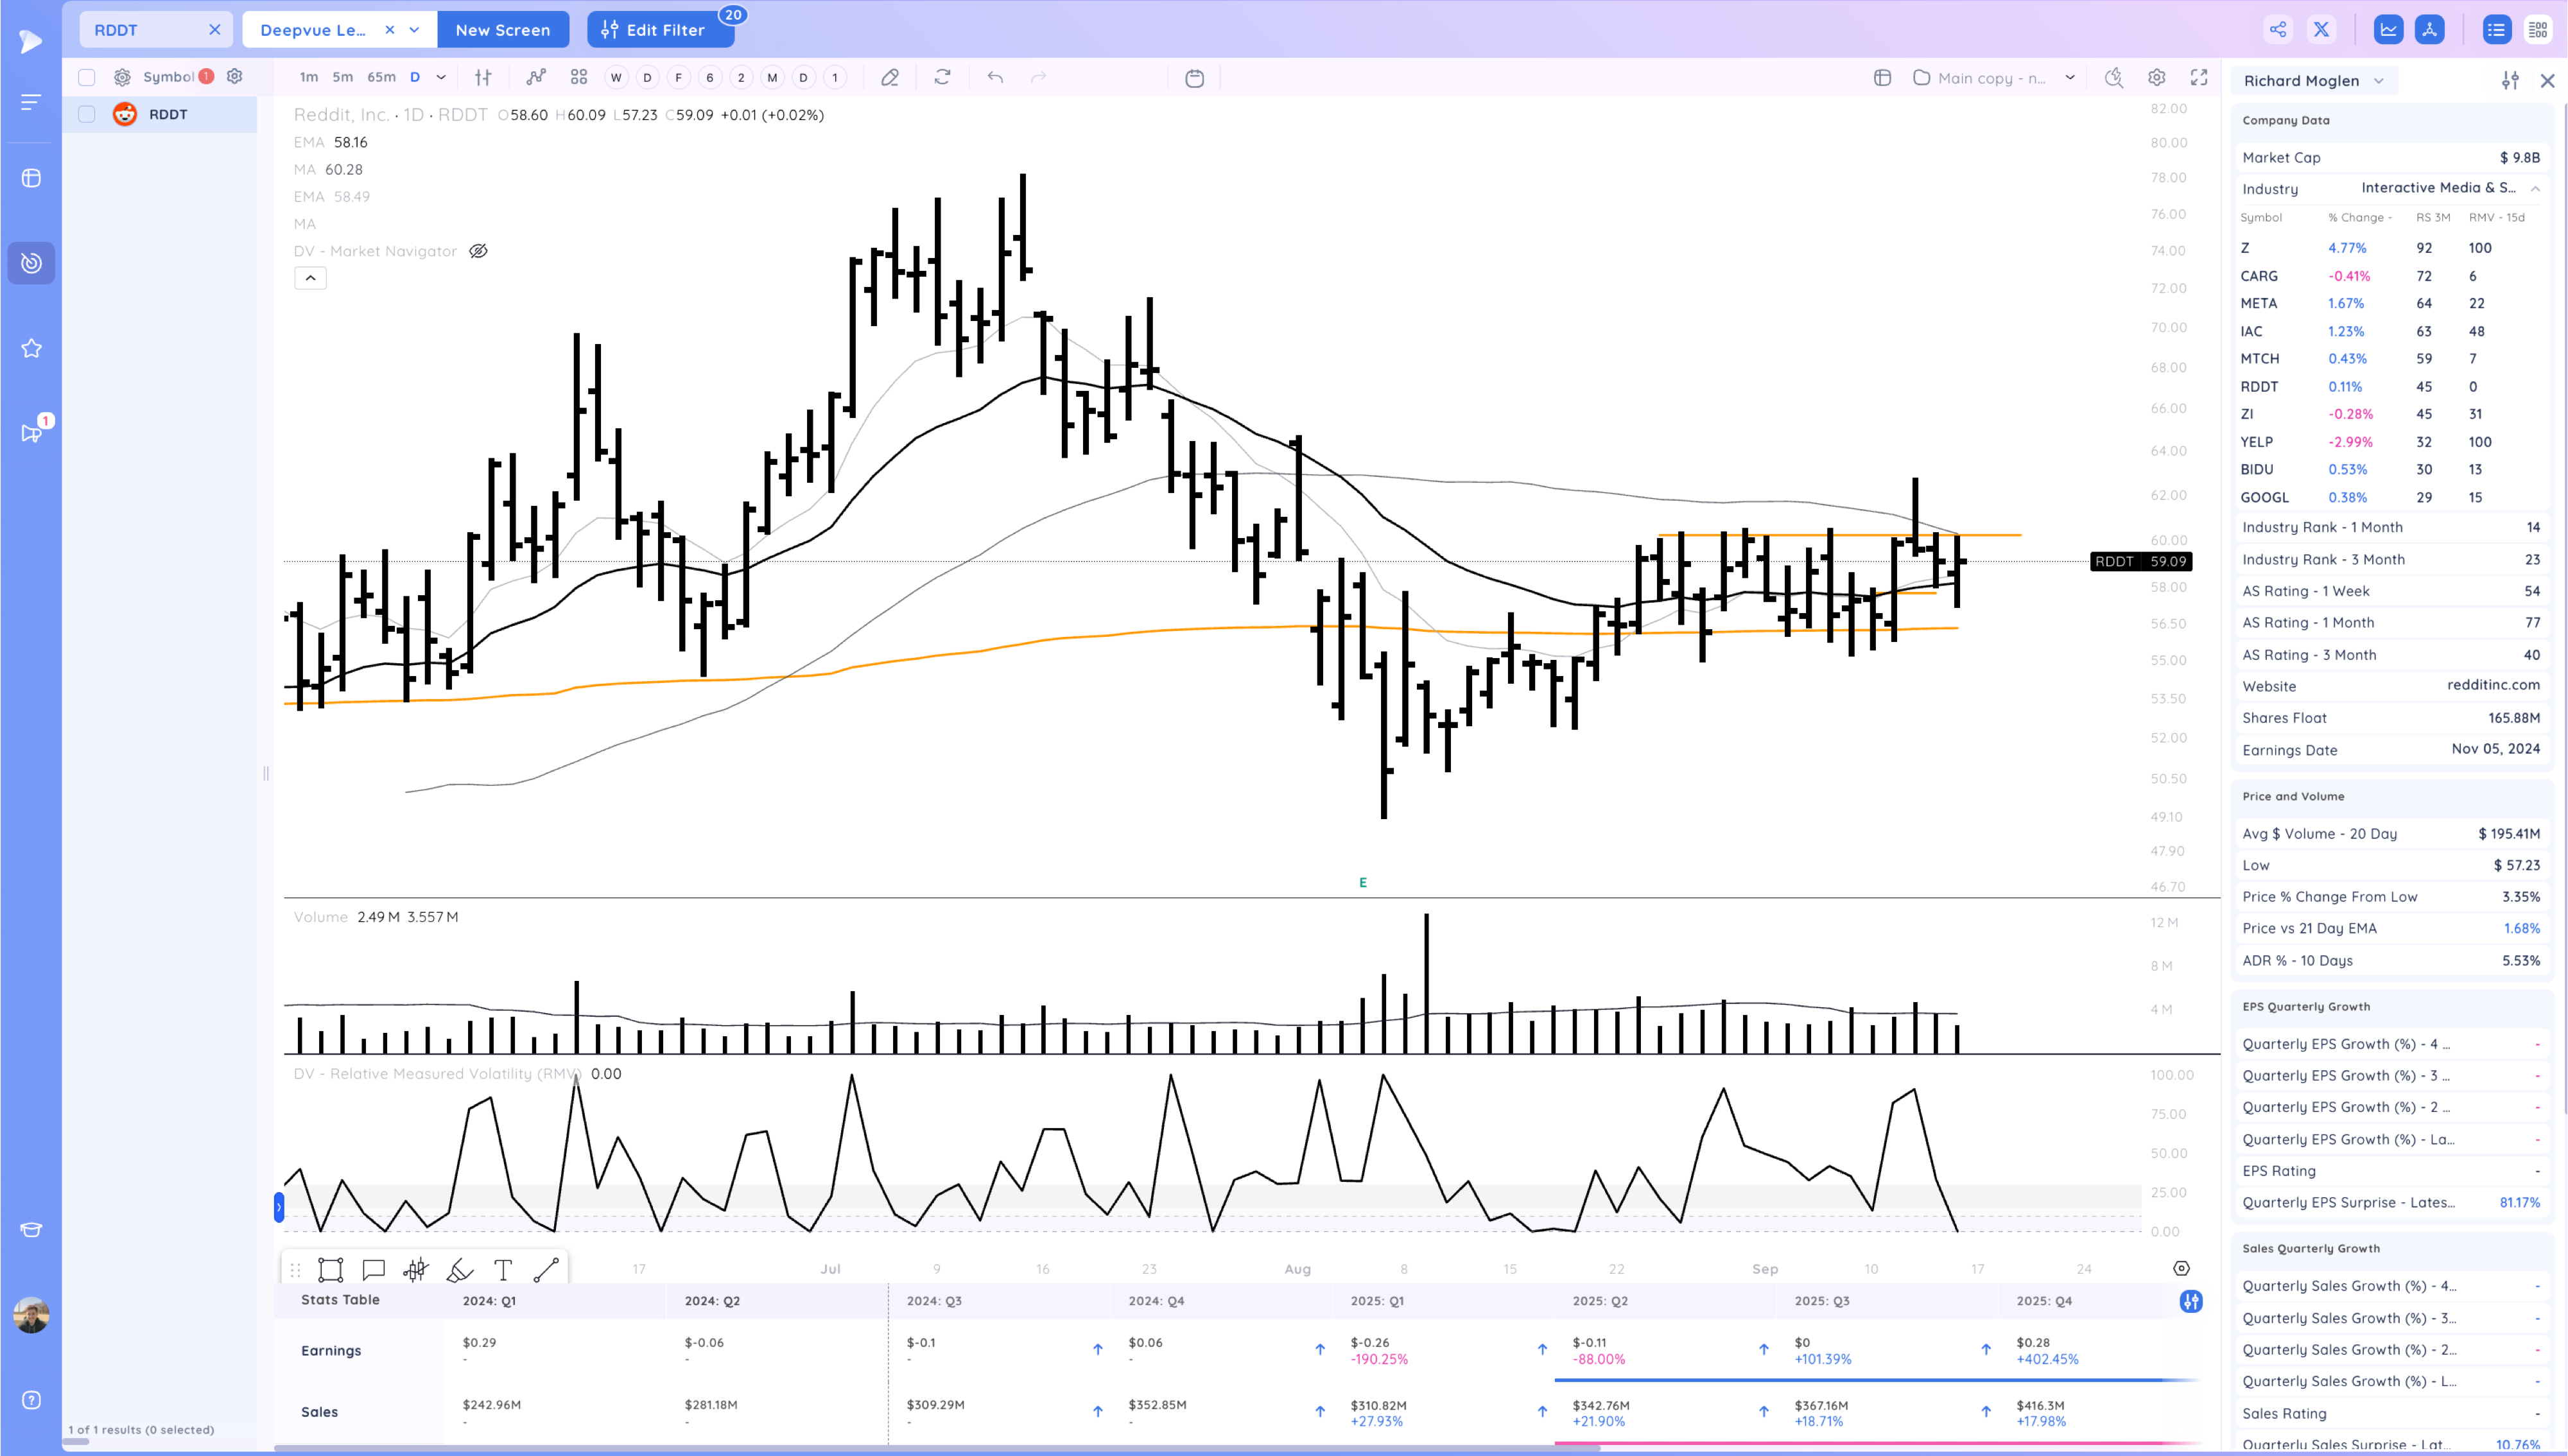
Task: Click the refresh chart icon
Action: 942,77
